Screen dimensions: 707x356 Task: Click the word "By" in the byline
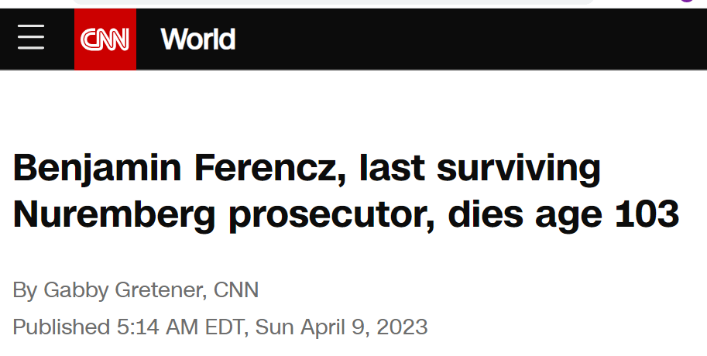point(25,290)
